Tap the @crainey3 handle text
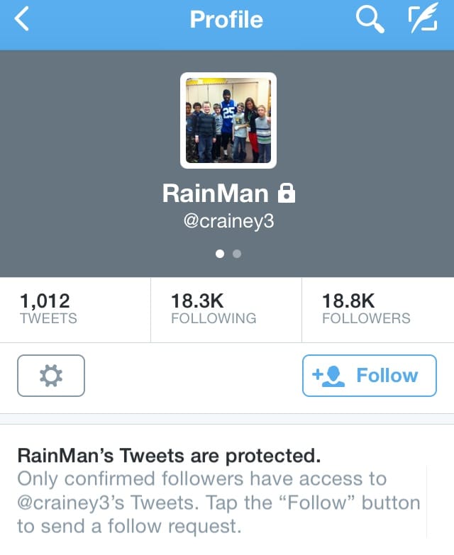This screenshot has width=454, height=555. pos(228,221)
